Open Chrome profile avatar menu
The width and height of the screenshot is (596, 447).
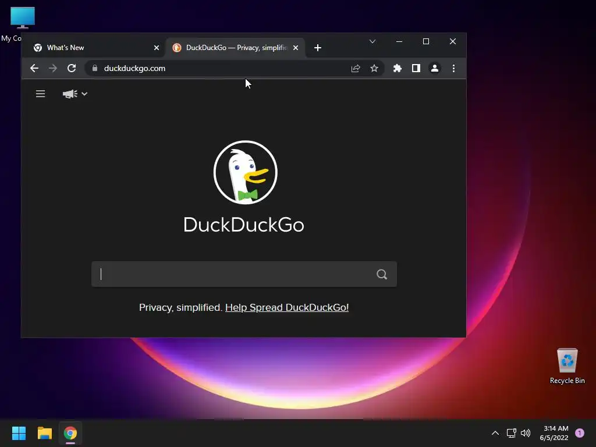click(434, 68)
